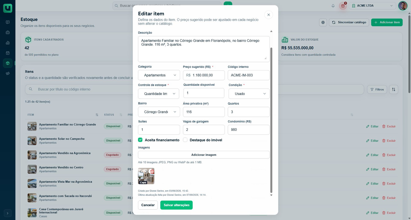Screen dimensions: 411x220
Task: Open the briefcase deals icon in sidebar
Action: coord(8,33)
